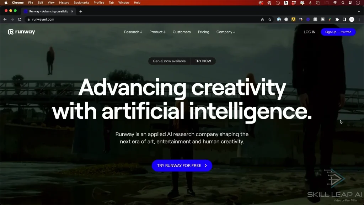Expand the Research dropdown in navigation
Image resolution: width=364 pixels, height=205 pixels.
click(x=133, y=32)
